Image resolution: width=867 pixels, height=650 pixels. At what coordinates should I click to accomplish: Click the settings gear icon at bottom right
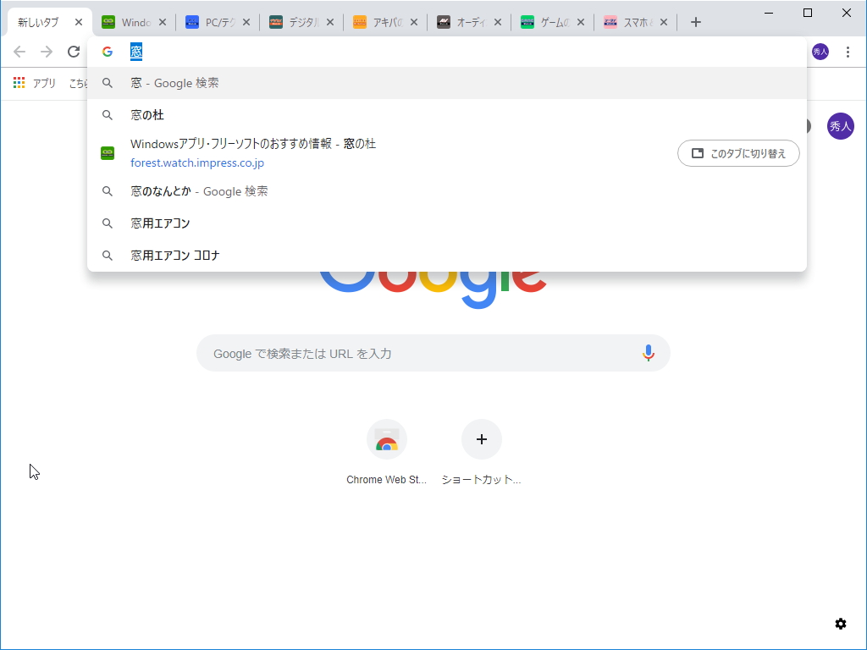click(x=840, y=623)
